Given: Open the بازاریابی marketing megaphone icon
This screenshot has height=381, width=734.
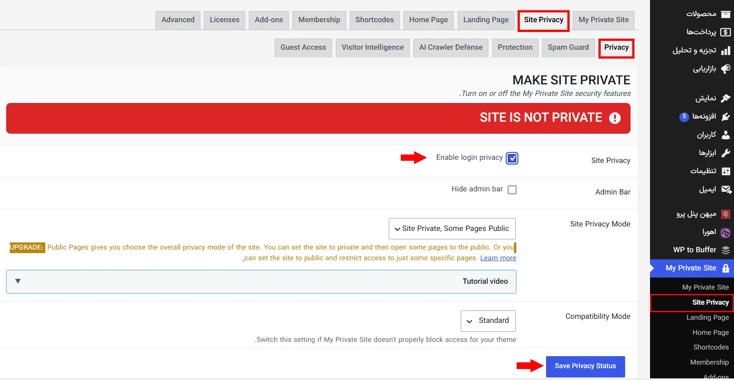Looking at the screenshot, I should (x=726, y=69).
